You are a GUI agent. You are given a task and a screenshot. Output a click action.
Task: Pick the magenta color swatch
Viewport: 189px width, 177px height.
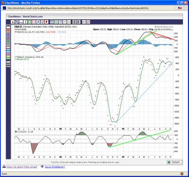(9, 54)
